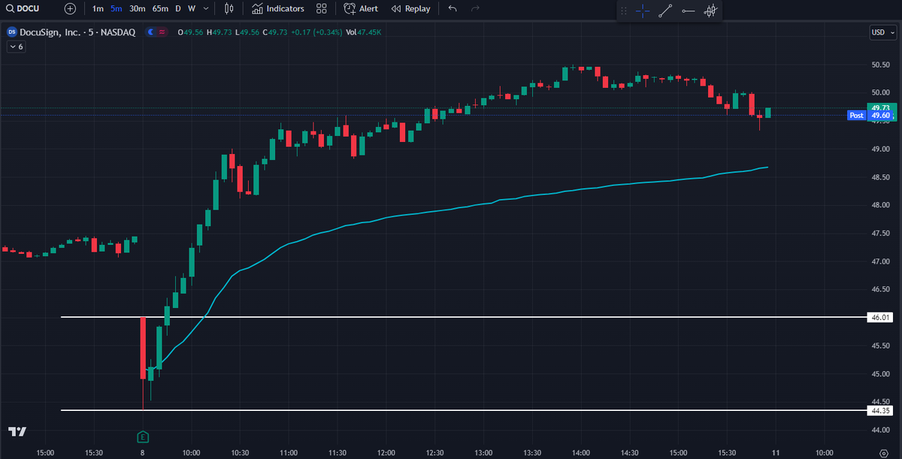Expand the timeframe dropdown arrow

[207, 9]
